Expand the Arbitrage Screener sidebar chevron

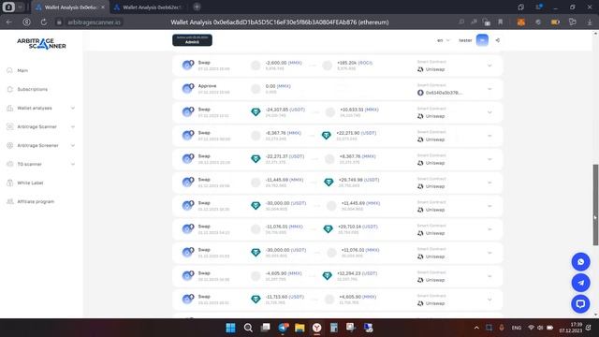(73, 146)
